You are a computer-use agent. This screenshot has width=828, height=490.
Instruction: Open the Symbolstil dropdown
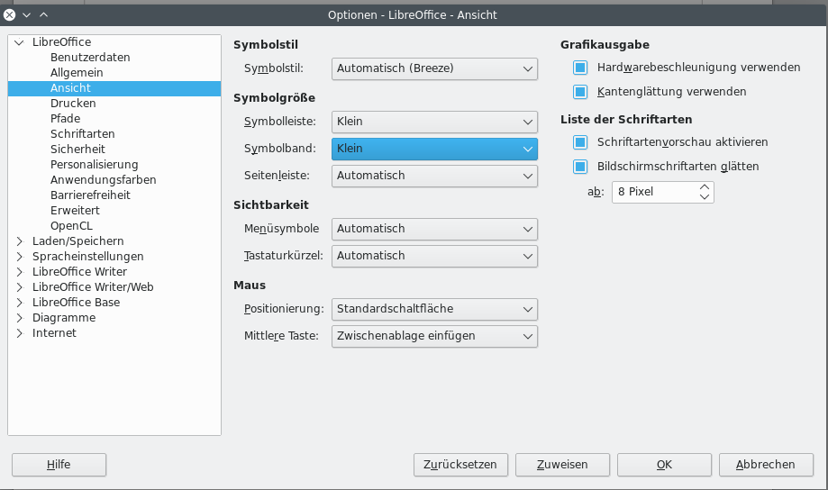pyautogui.click(x=434, y=68)
